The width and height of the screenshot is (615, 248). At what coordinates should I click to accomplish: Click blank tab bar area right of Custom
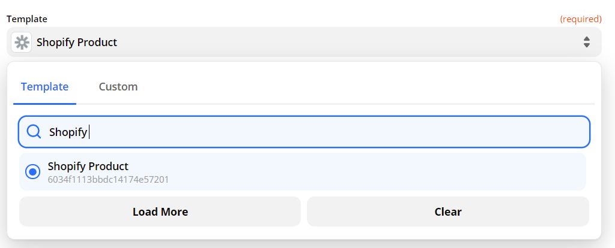coord(360,87)
